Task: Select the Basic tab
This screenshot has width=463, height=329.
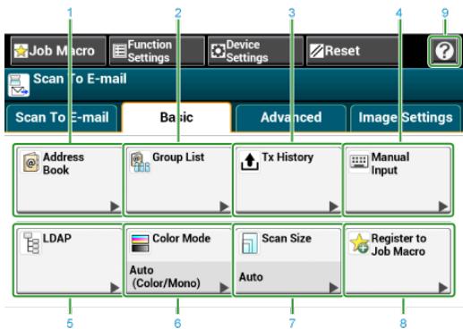Action: (176, 117)
